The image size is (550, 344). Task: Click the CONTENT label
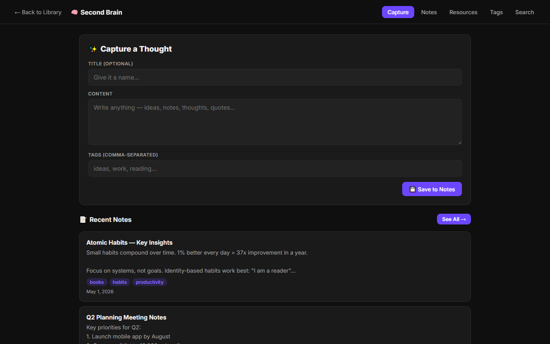100,94
